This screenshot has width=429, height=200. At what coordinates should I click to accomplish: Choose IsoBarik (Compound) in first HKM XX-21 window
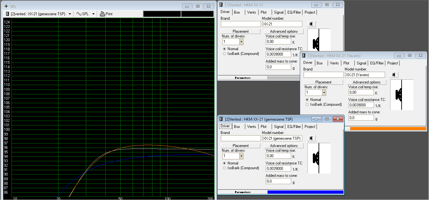tap(225, 54)
